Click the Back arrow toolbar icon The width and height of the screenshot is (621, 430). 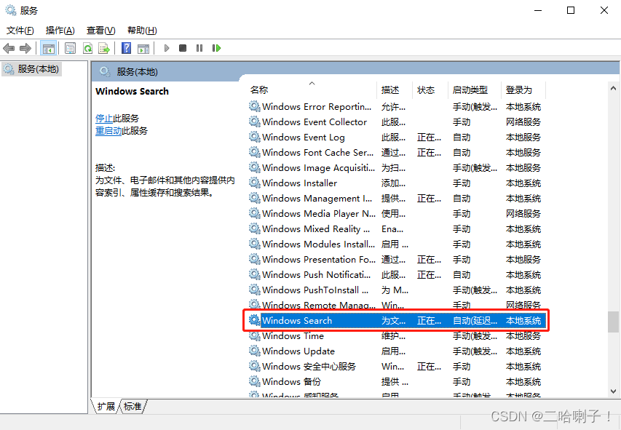tap(9, 48)
